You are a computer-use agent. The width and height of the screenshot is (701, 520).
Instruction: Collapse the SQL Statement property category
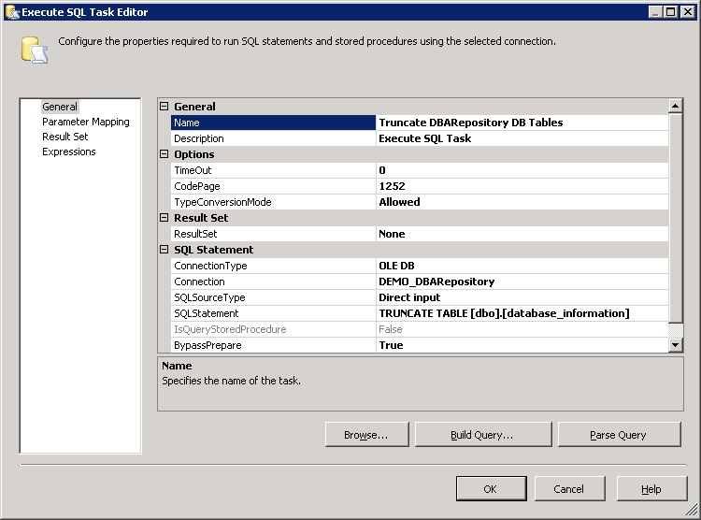click(x=165, y=250)
